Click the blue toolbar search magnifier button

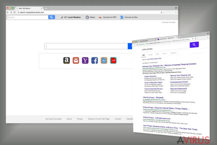(51, 17)
